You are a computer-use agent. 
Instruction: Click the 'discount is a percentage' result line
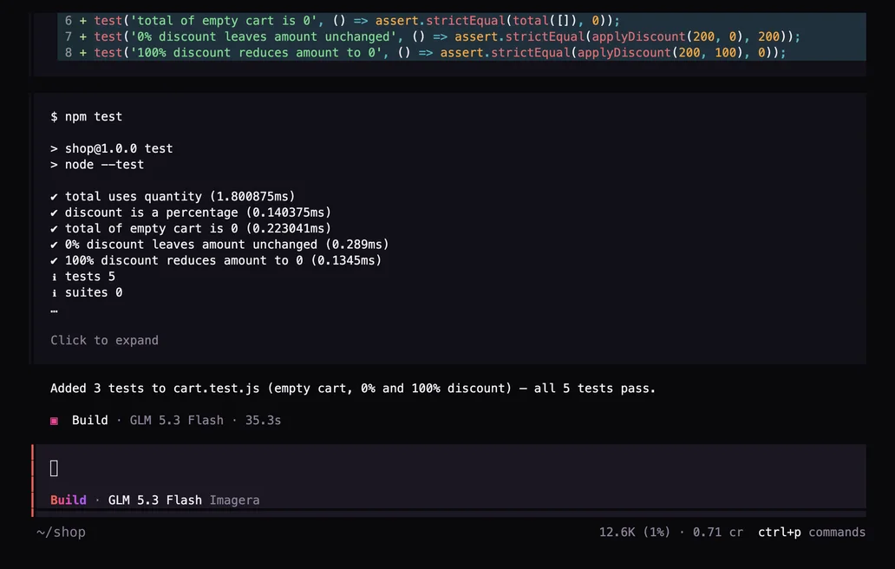click(191, 213)
